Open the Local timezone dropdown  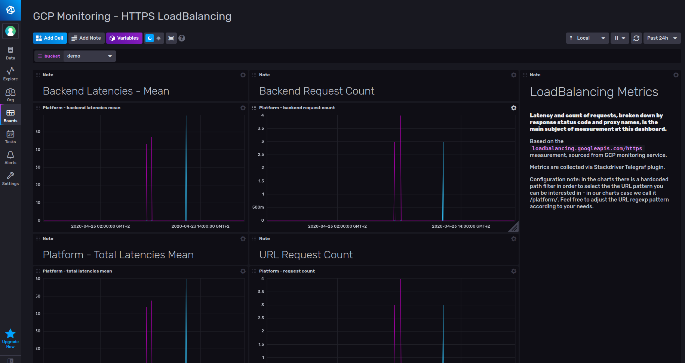(x=587, y=38)
